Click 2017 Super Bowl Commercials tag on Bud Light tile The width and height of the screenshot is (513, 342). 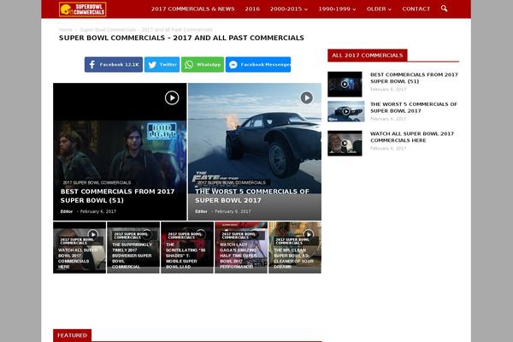pos(97,183)
